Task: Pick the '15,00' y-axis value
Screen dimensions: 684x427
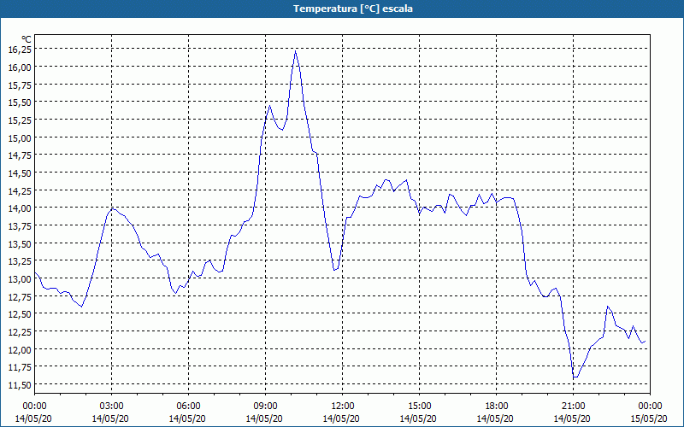Action: (x=20, y=137)
